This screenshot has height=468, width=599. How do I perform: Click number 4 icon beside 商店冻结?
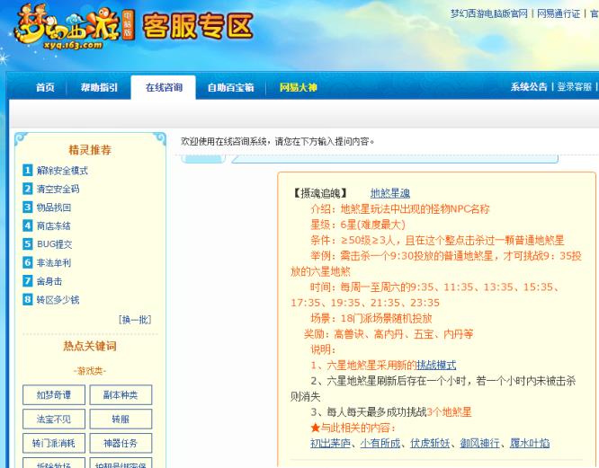(28, 225)
